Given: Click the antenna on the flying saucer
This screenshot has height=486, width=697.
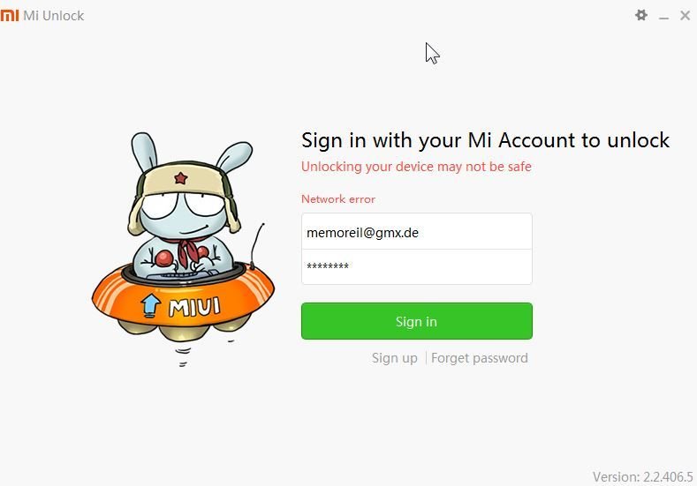Looking at the screenshot, I should tap(256, 246).
